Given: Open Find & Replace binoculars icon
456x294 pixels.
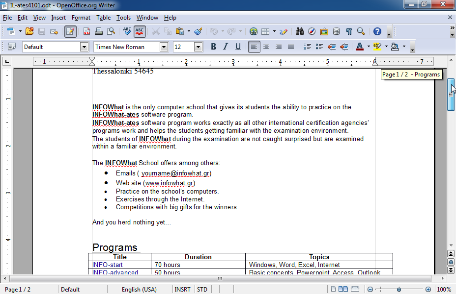Looking at the screenshot, I should pyautogui.click(x=300, y=31).
